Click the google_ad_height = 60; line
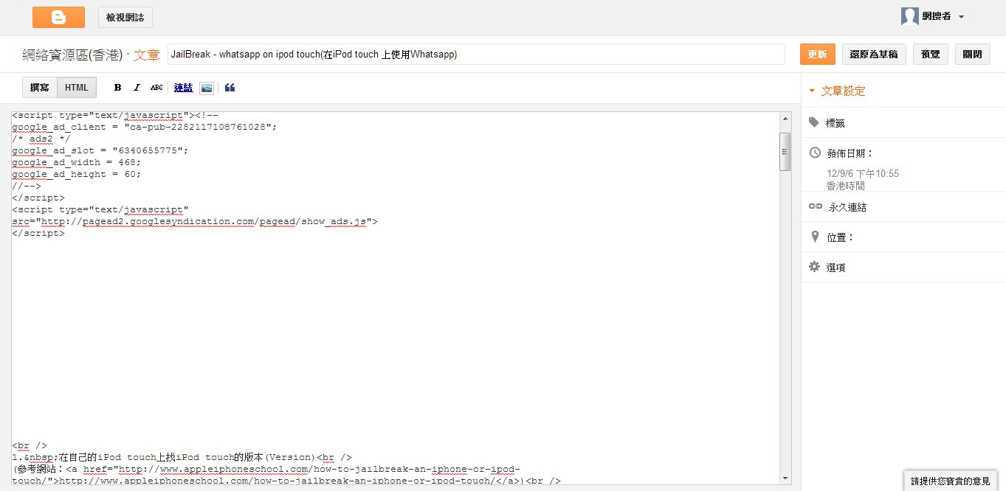 click(77, 174)
